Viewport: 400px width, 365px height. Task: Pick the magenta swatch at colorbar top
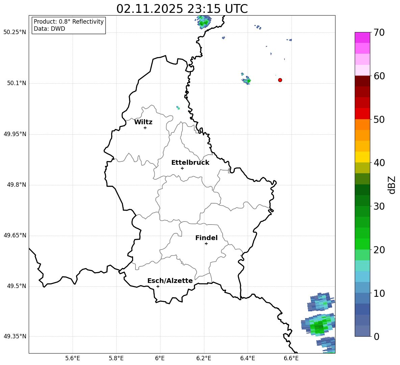click(362, 37)
